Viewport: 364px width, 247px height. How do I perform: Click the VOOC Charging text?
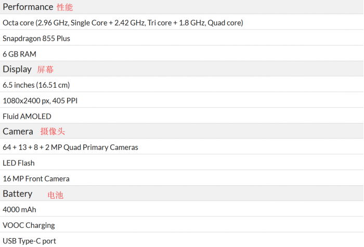(x=29, y=225)
